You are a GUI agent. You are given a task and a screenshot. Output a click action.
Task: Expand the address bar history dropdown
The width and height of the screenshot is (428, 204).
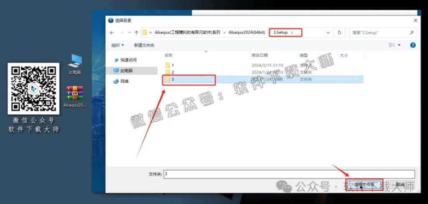[328, 33]
